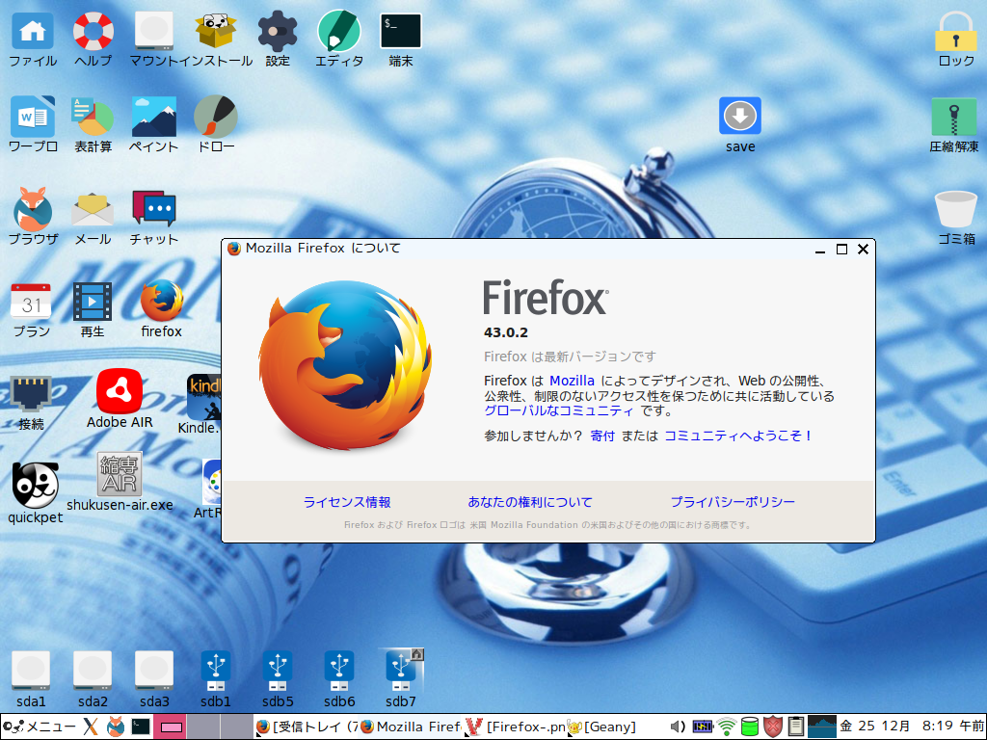Click the save download icon

click(x=740, y=116)
